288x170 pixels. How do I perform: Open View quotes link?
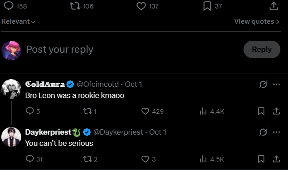click(257, 21)
